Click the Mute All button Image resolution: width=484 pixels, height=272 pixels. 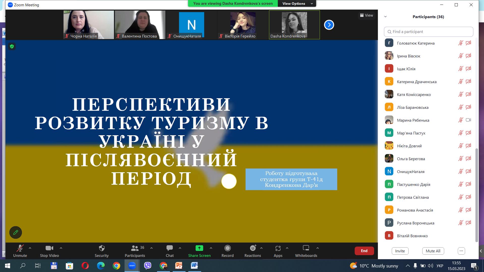click(x=433, y=251)
